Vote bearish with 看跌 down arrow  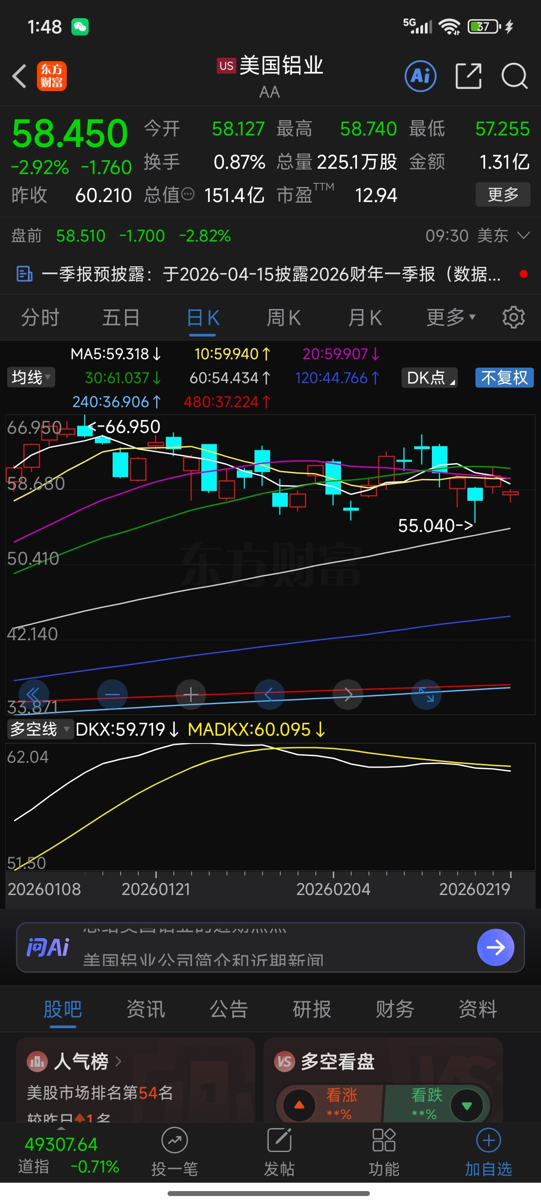(467, 1105)
